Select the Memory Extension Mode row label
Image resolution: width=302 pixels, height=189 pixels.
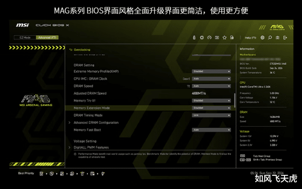click(x=92, y=108)
